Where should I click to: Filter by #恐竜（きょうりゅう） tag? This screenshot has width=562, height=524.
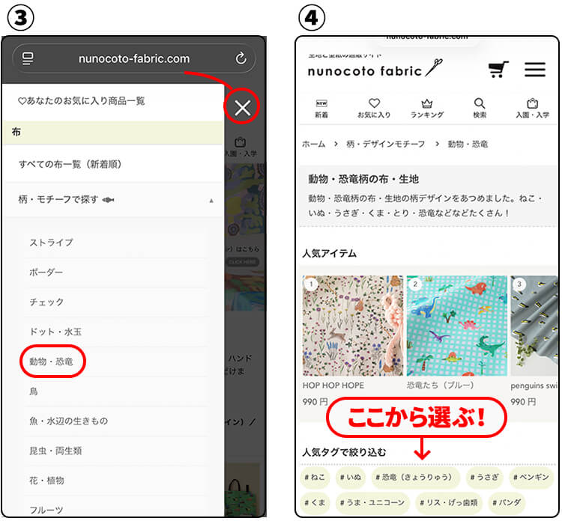coord(414,477)
